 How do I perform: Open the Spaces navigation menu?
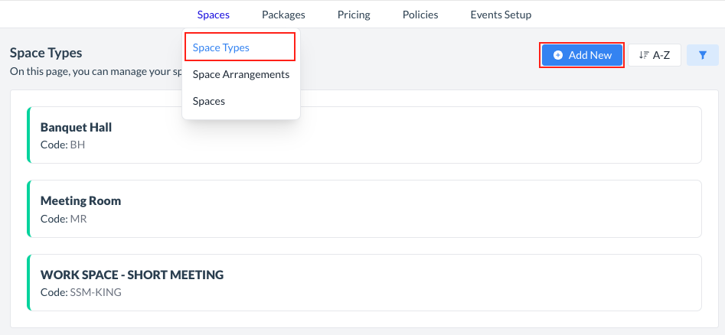coord(213,15)
